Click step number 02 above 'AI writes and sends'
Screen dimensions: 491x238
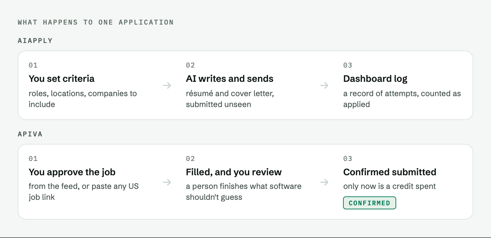click(190, 65)
